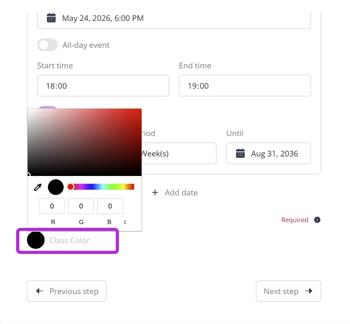Open the Week(s) period dropdown
The image size is (350, 324).
point(179,153)
